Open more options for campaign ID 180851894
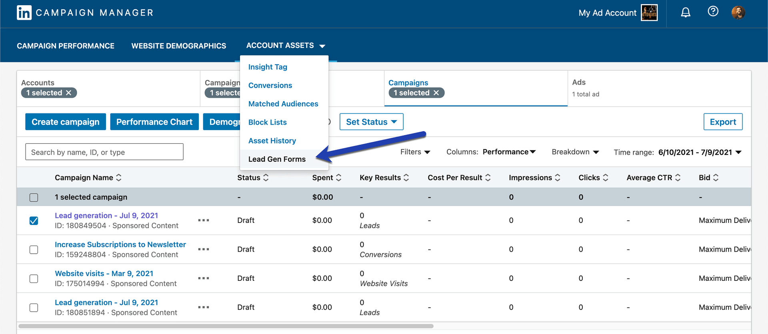This screenshot has width=768, height=334. 204,307
